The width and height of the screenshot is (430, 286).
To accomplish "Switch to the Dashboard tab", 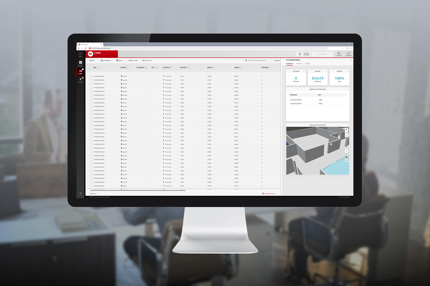I will click(x=290, y=64).
